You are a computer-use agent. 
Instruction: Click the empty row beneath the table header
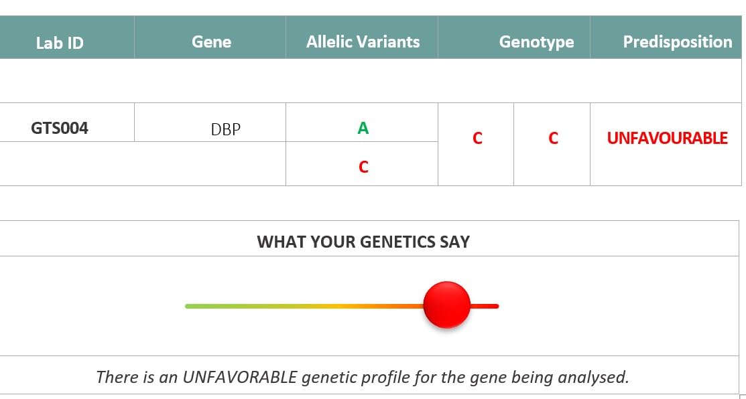(x=369, y=80)
